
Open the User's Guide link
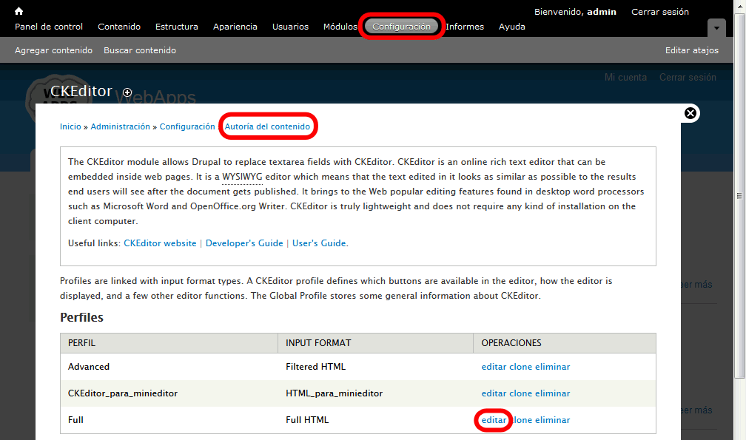[319, 243]
